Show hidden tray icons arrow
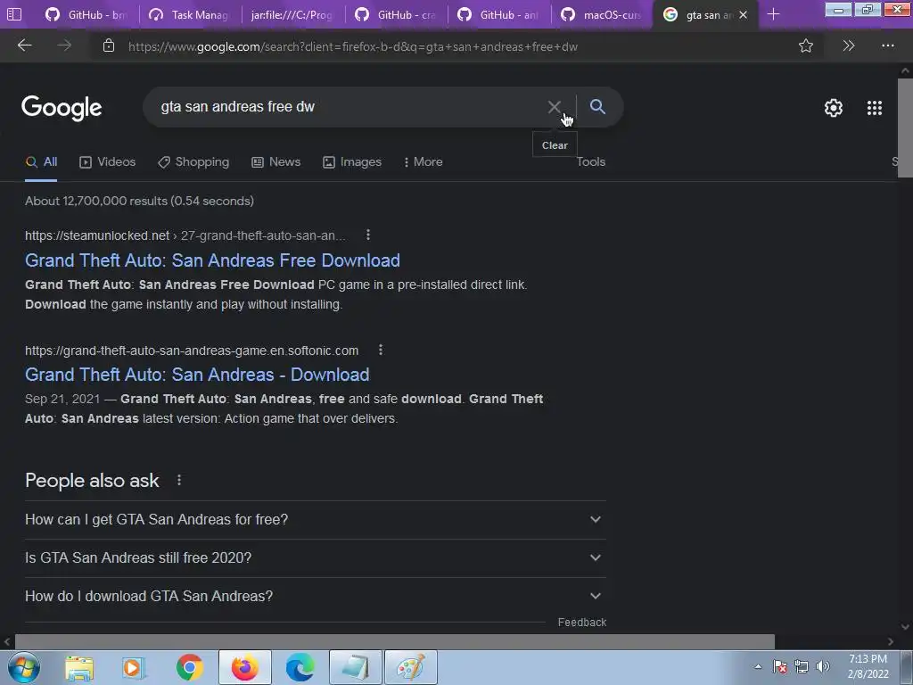Viewport: 913px width, 685px height. coord(758,667)
